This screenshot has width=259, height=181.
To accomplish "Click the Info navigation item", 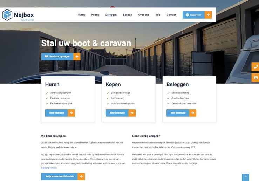I will pos(158,15).
